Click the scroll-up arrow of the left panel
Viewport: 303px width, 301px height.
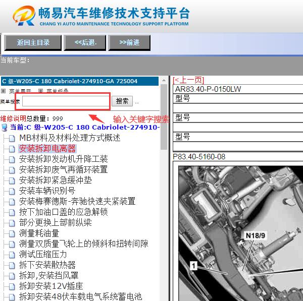[x=164, y=80]
